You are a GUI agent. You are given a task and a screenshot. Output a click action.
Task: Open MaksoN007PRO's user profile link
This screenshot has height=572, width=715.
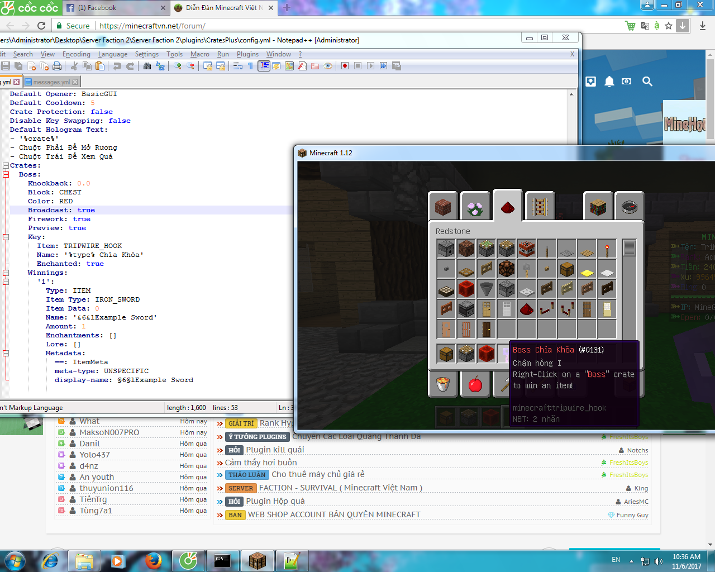tap(109, 432)
